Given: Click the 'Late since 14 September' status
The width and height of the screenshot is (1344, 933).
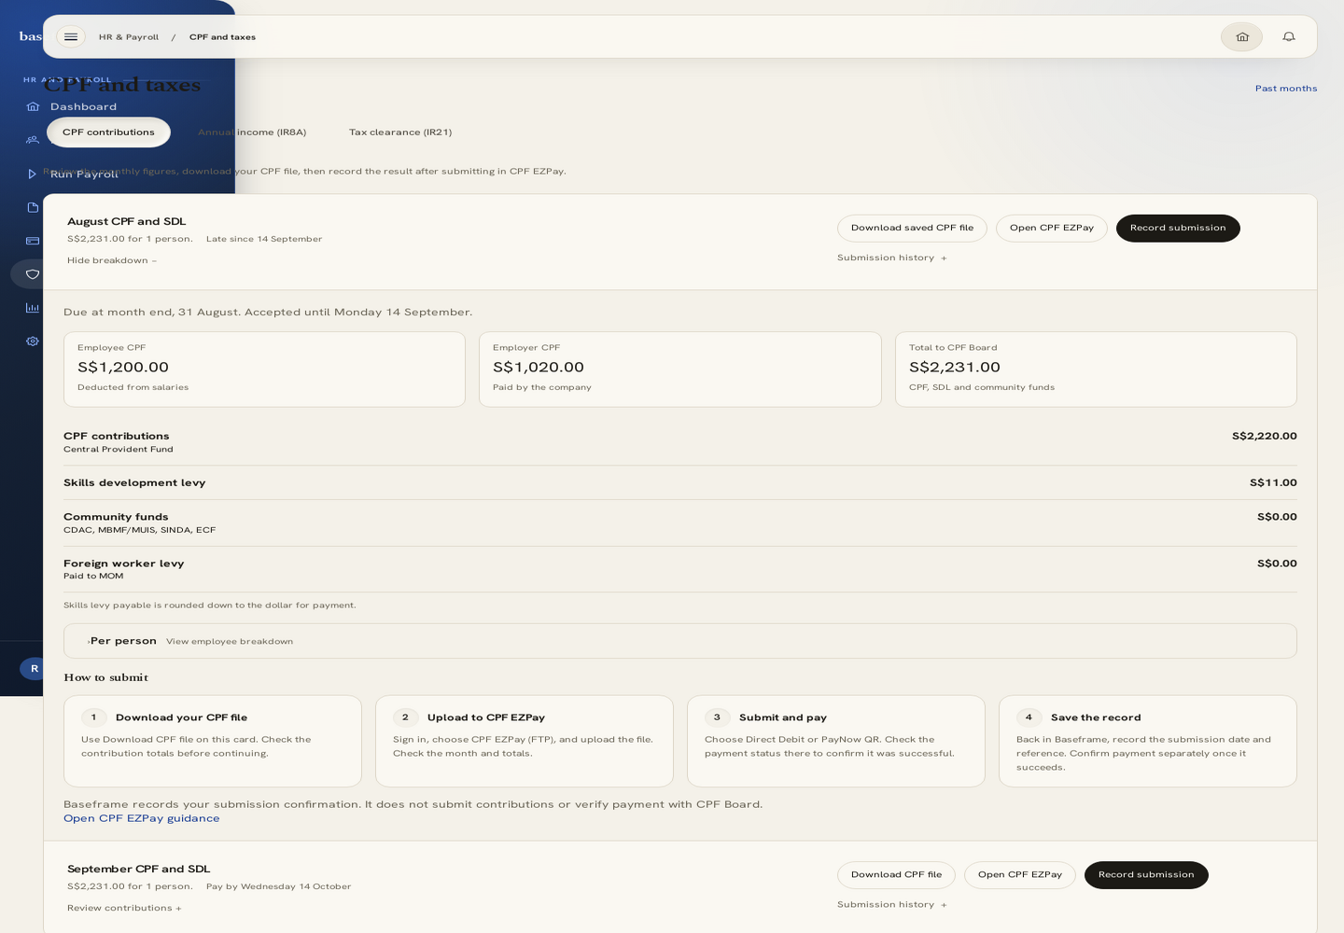Looking at the screenshot, I should click(264, 239).
